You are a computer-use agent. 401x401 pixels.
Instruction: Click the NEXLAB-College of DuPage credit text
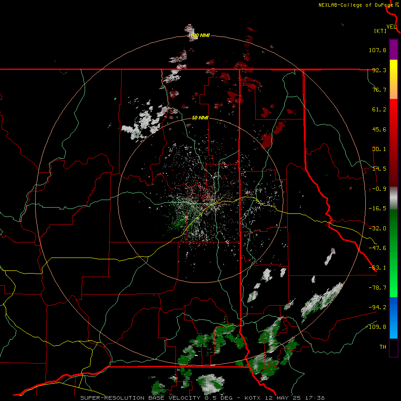tap(356, 5)
